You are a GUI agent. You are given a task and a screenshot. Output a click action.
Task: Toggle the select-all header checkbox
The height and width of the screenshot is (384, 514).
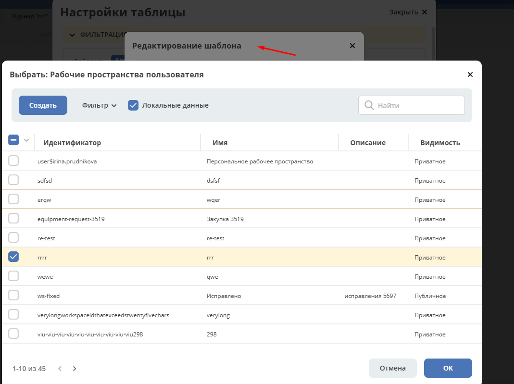point(13,140)
